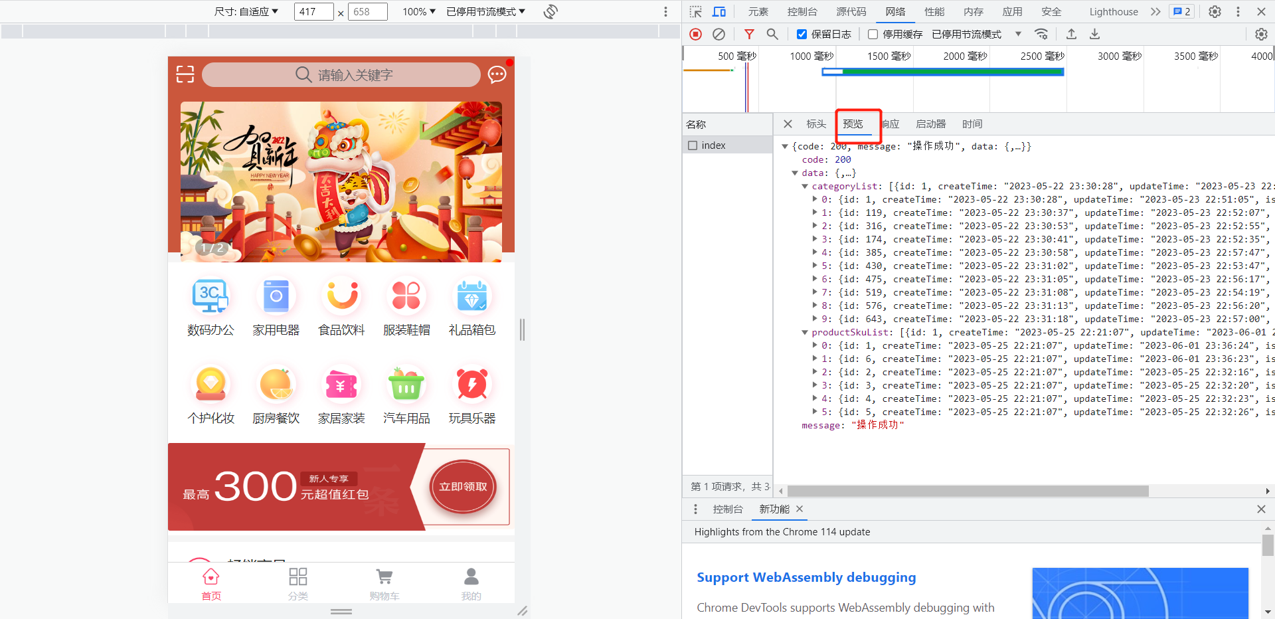This screenshot has height=619, width=1275.
Task: Open the 尺寸 自适应 dropdown
Action: point(246,12)
